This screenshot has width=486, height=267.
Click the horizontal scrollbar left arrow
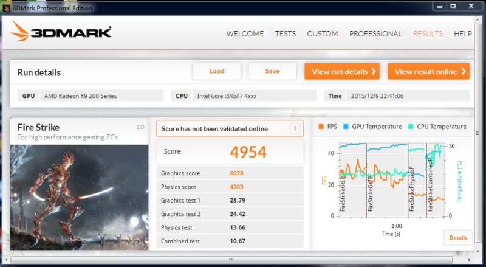[x=6, y=260]
